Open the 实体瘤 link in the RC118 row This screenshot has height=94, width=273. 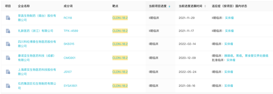pyautogui.click(x=229, y=18)
